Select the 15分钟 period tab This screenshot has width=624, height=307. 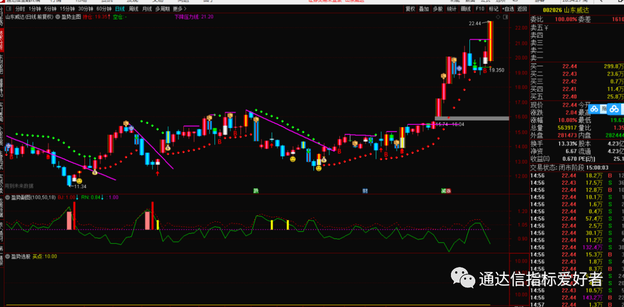(x=67, y=9)
